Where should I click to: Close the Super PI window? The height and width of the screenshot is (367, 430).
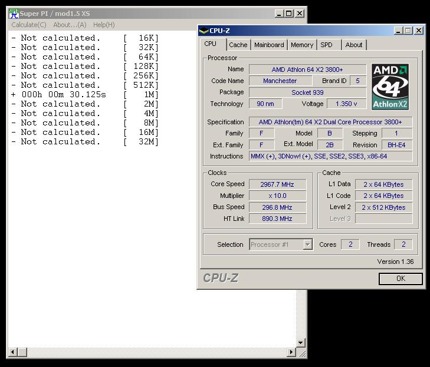[x=300, y=14]
